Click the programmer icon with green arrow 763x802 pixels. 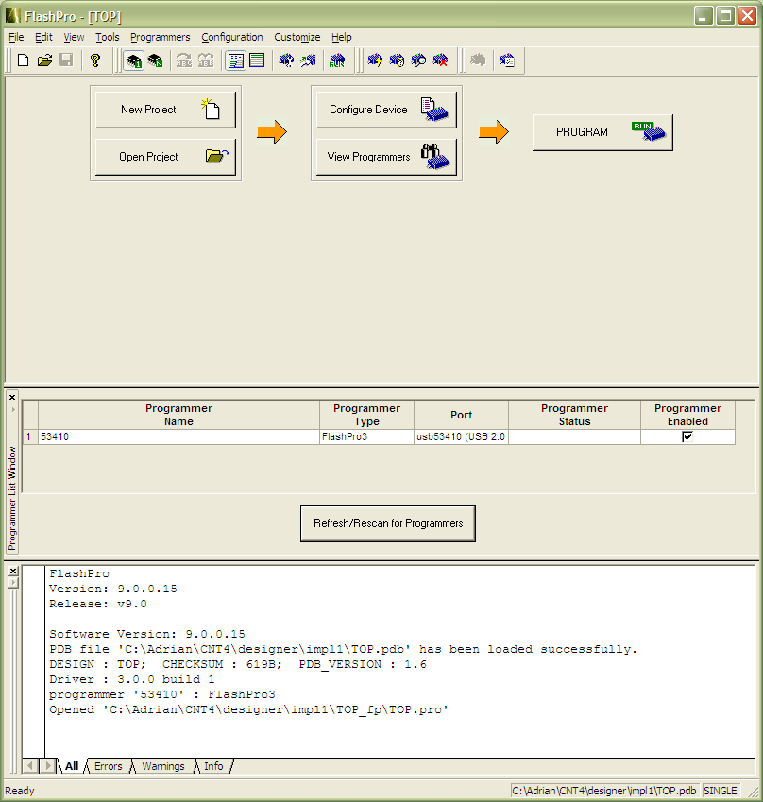click(309, 60)
